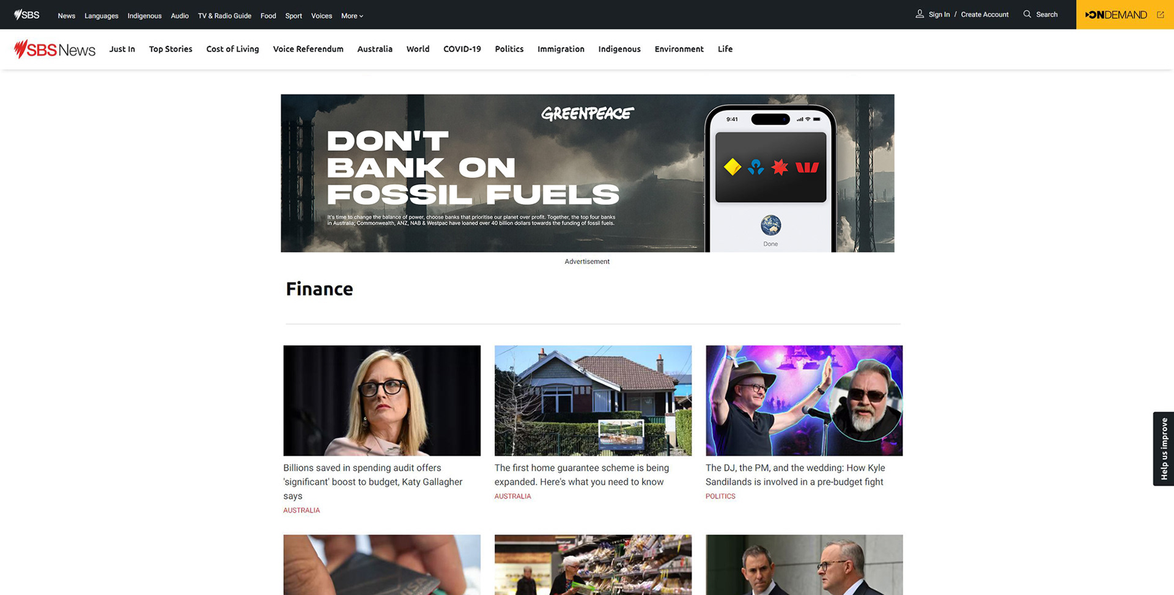Click the POLITICS category tag
The height and width of the screenshot is (595, 1174).
720,496
